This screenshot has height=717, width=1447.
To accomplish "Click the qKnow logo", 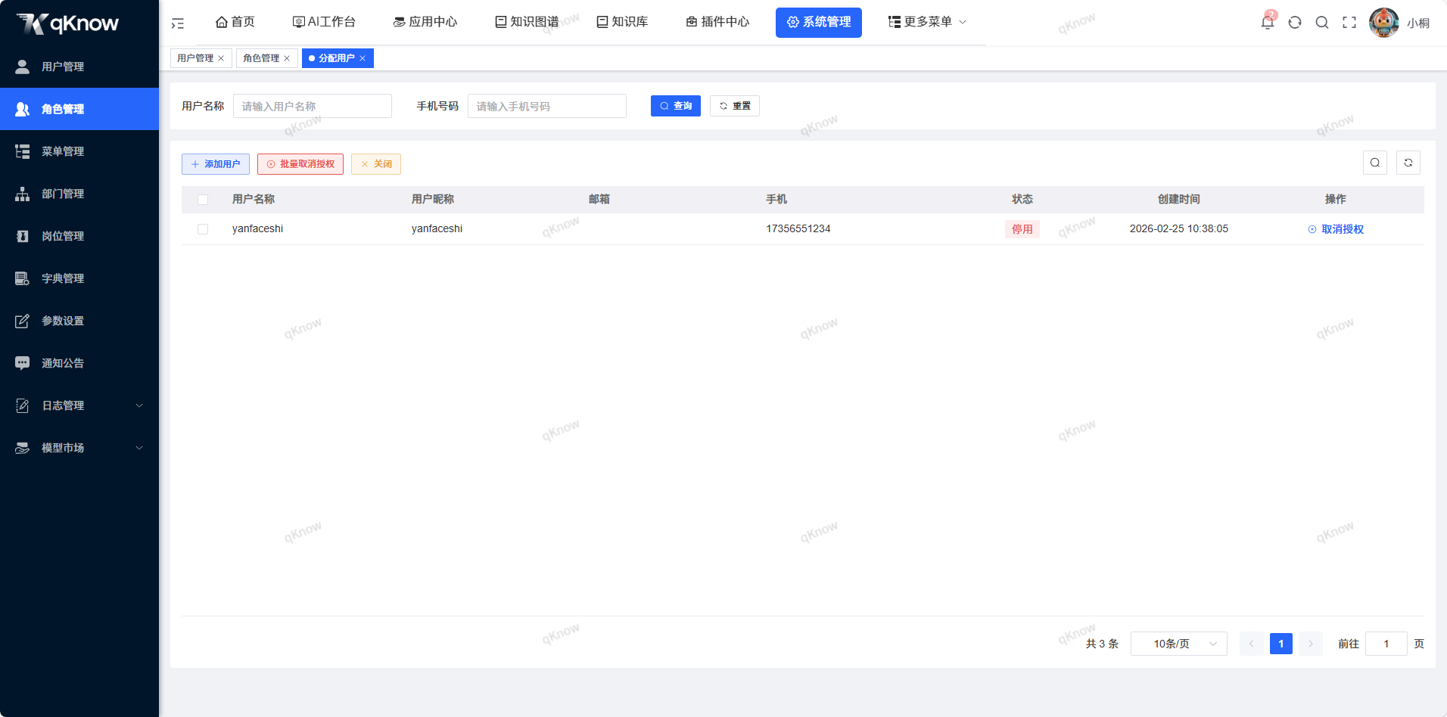I will [68, 23].
